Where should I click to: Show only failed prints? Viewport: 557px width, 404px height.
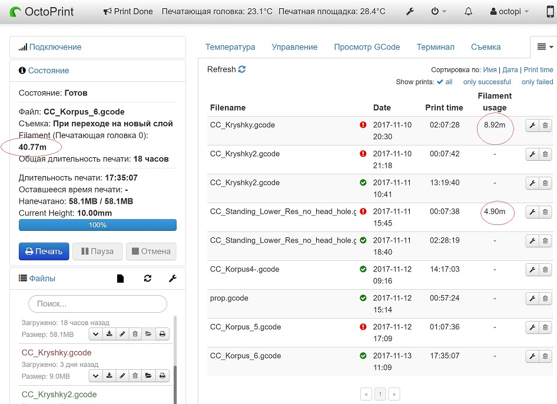(537, 82)
